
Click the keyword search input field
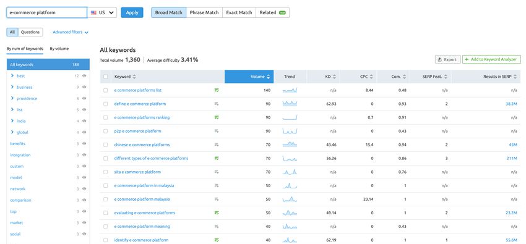(x=46, y=12)
